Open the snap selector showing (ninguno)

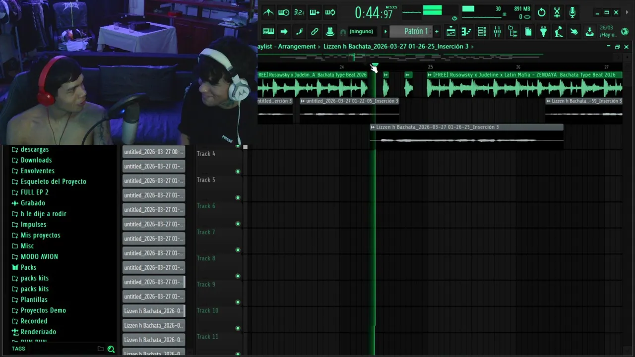(x=361, y=32)
